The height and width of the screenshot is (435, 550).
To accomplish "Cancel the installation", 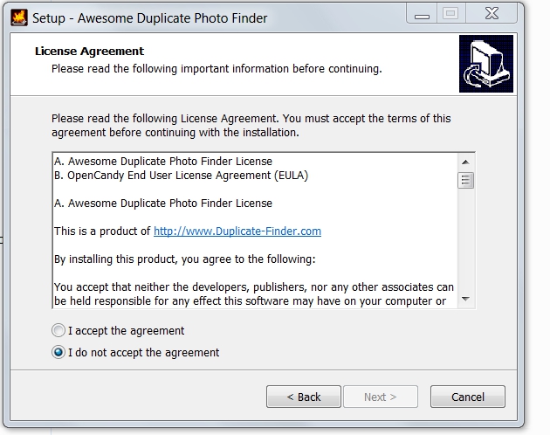I will (468, 397).
